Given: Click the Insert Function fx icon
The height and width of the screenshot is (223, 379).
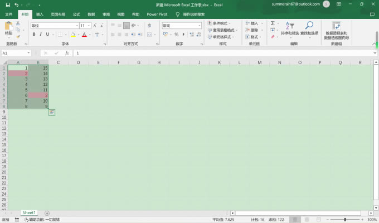Looking at the screenshot, I should pos(67,53).
